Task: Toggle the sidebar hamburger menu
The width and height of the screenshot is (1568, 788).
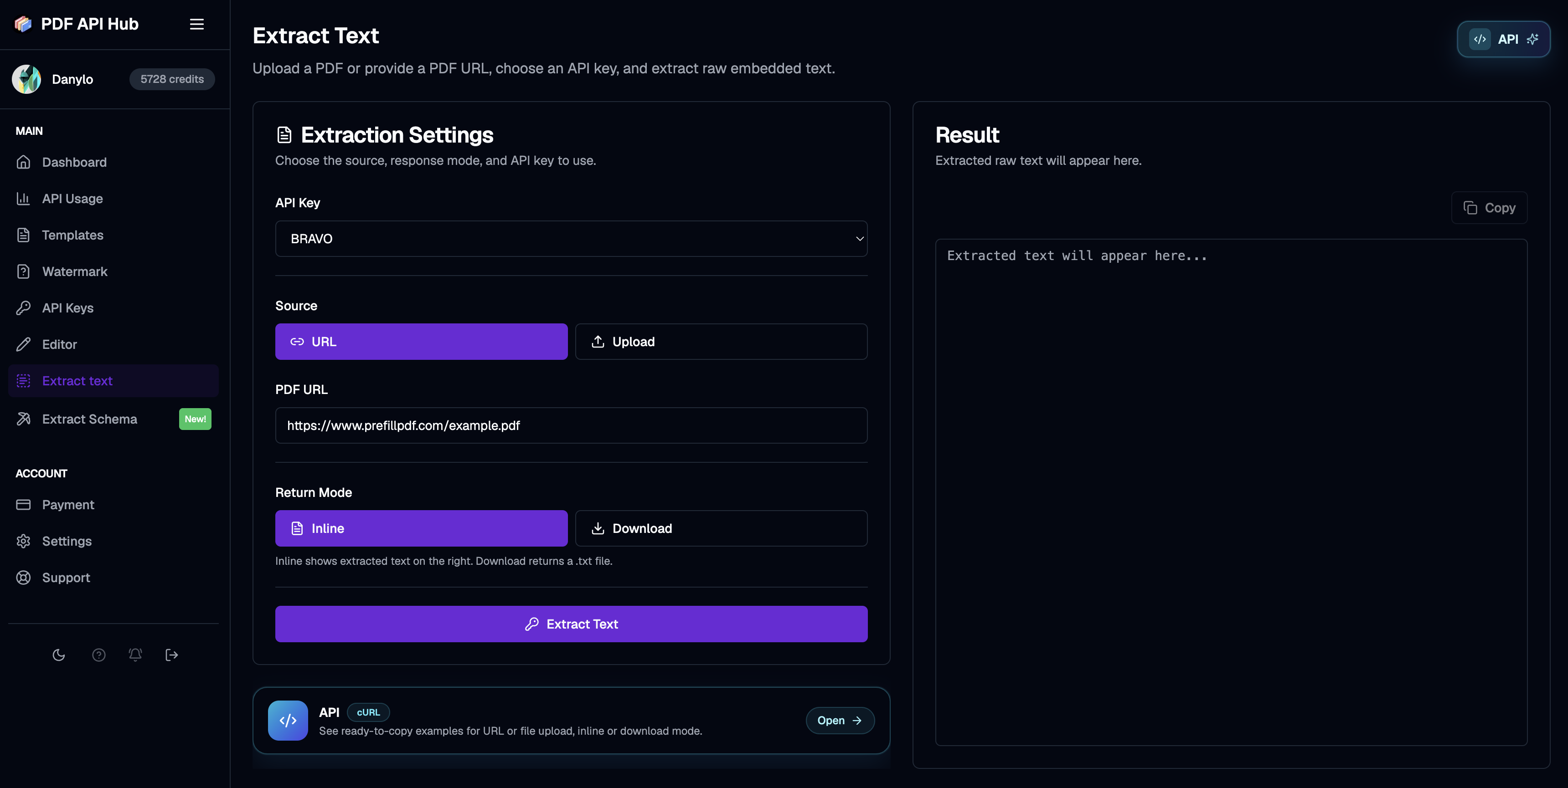Action: (x=196, y=24)
